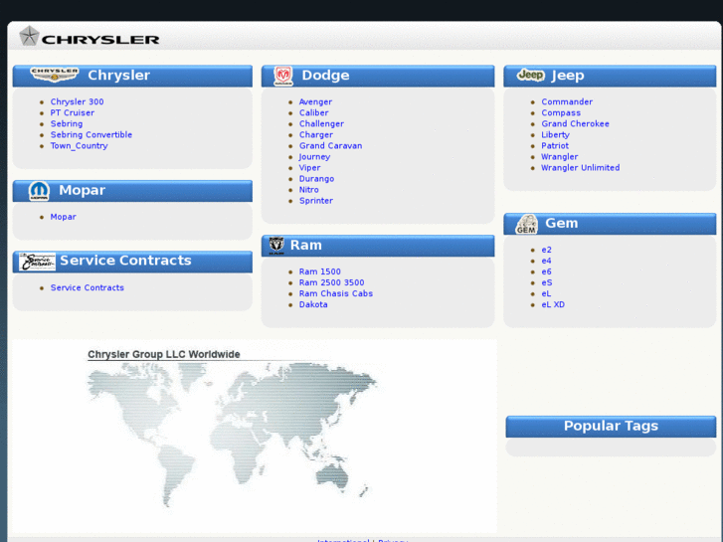Click the Ram brand shield icon
This screenshot has width=723, height=542.
(x=276, y=246)
